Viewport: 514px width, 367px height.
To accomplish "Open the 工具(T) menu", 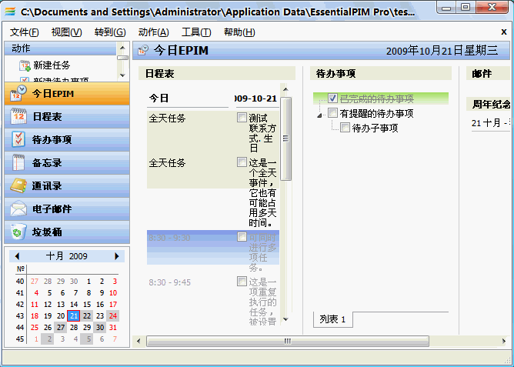I will tap(196, 32).
